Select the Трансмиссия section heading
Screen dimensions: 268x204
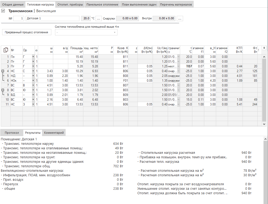click(20, 11)
